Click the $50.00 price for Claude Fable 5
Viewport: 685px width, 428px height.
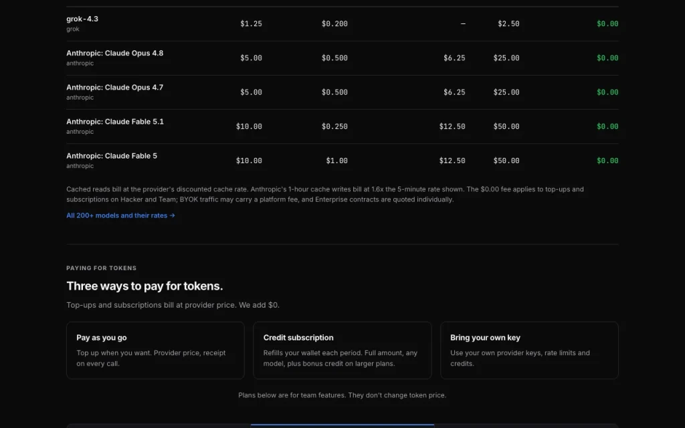click(x=506, y=160)
